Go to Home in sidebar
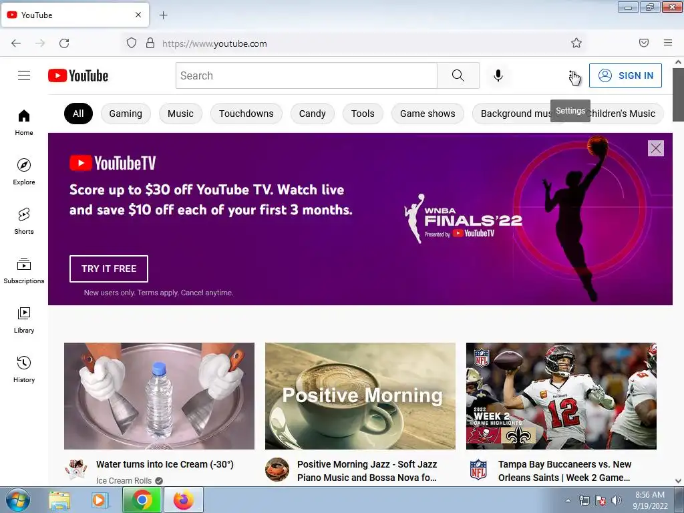 point(24,123)
